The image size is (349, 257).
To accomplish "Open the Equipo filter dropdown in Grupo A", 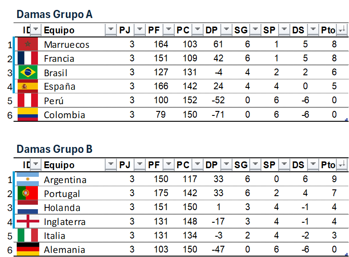I will coord(111,30).
